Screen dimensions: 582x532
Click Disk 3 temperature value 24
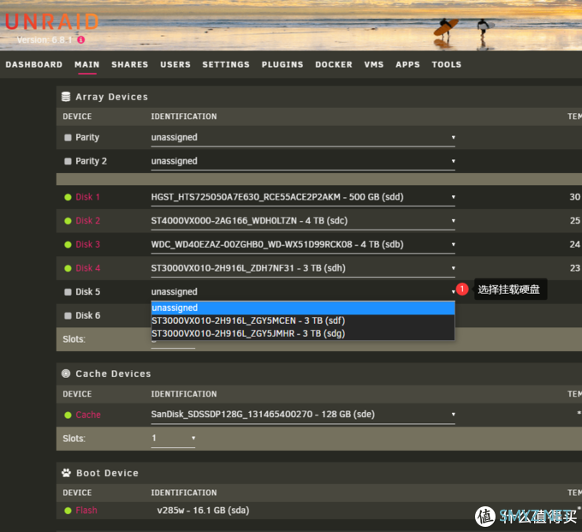coord(575,245)
